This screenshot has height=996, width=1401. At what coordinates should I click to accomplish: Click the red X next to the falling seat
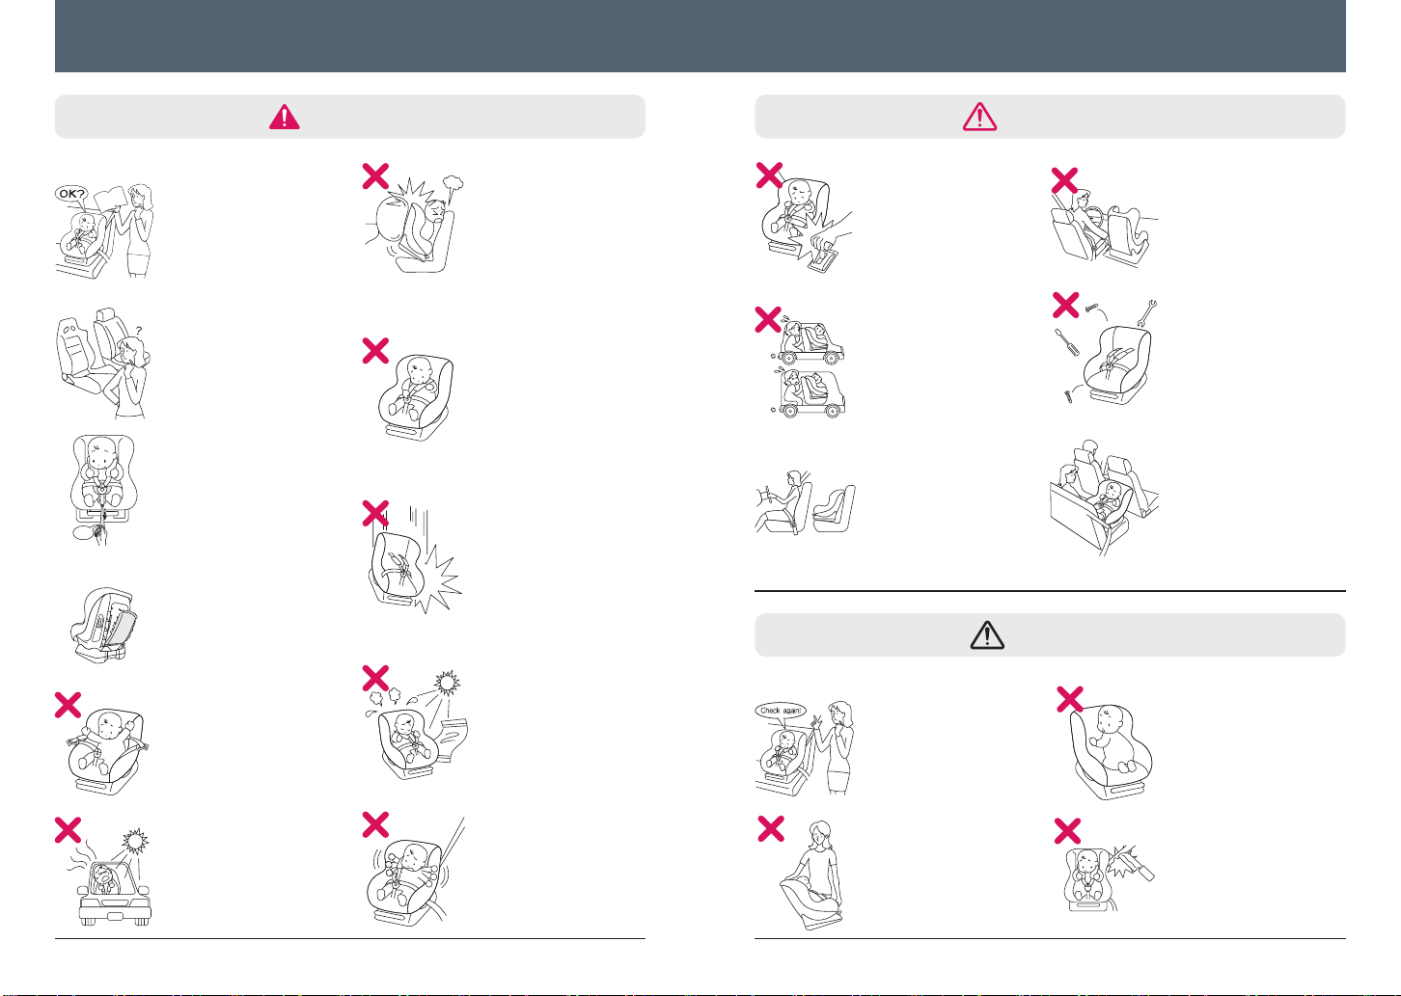375,512
